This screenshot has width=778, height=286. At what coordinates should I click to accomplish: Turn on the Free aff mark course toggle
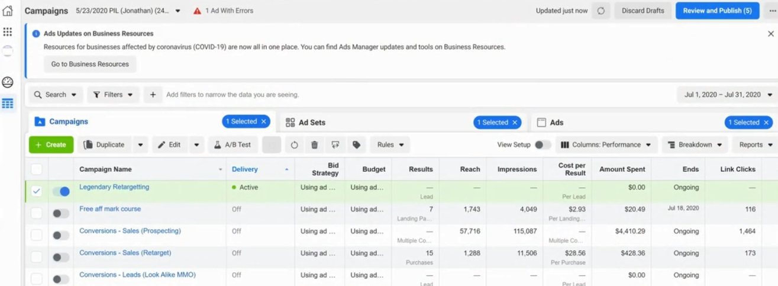[61, 213]
